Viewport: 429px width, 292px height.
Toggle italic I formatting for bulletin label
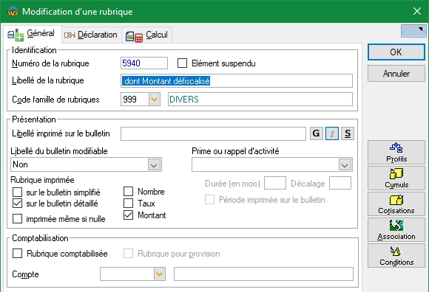click(332, 133)
